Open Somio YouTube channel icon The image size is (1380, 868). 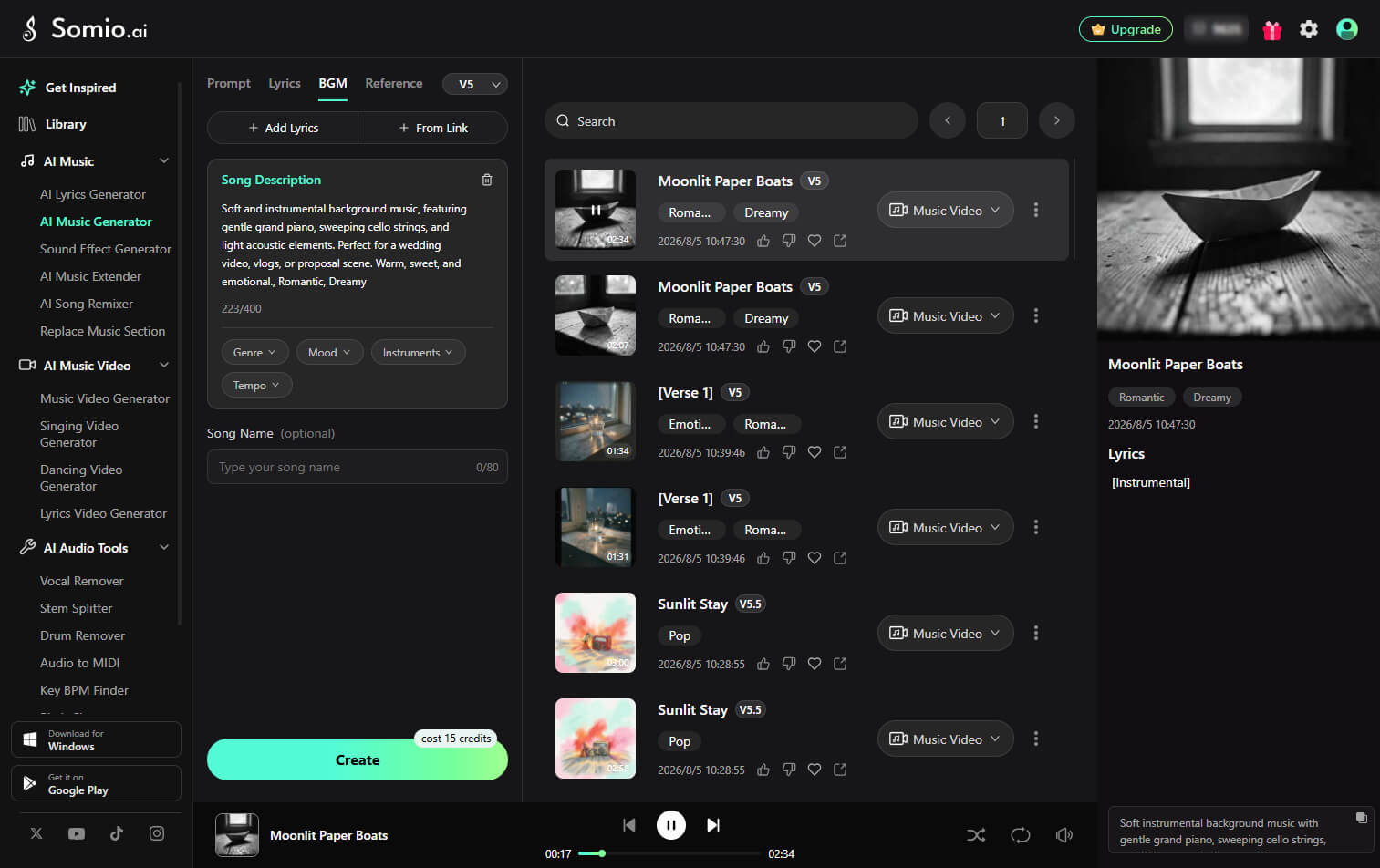point(77,833)
